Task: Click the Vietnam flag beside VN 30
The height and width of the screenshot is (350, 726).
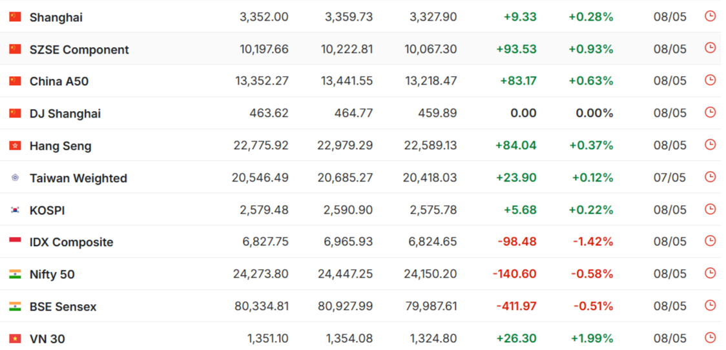Action: coord(16,339)
